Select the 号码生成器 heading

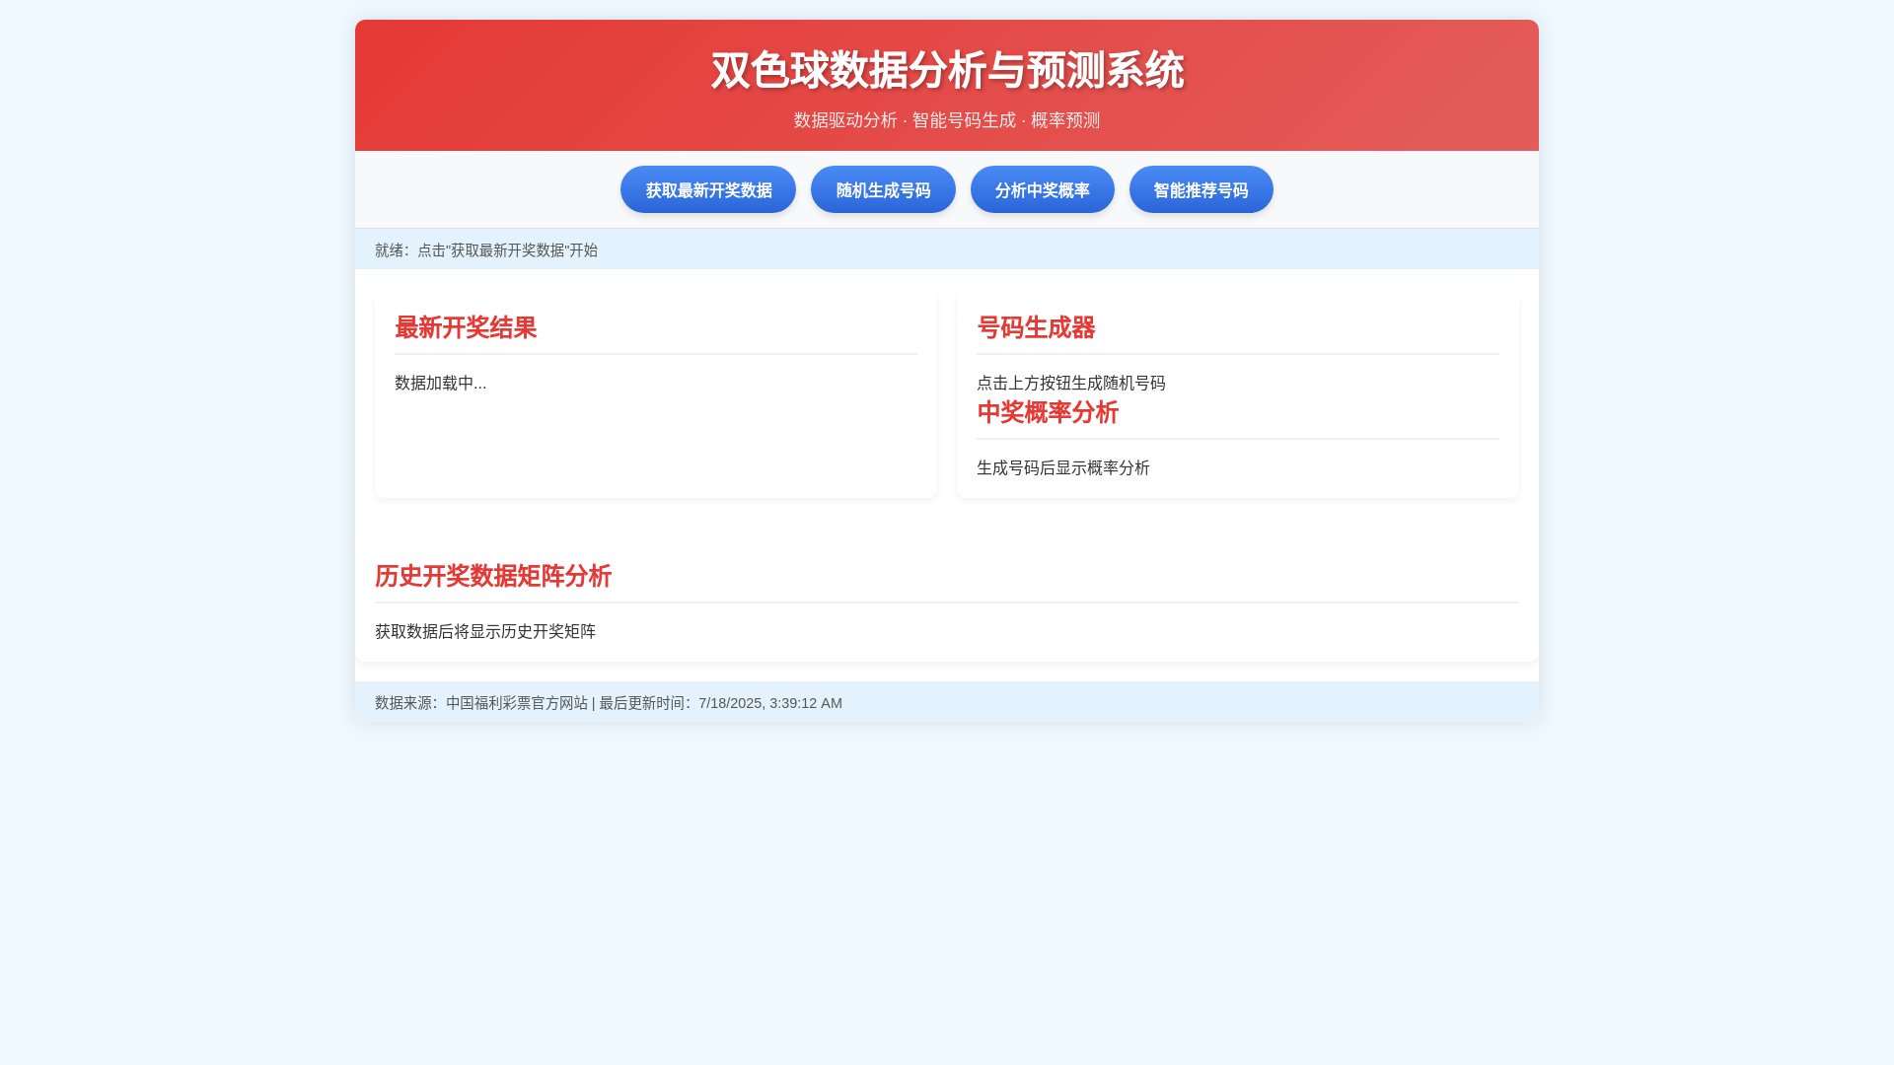coord(1036,327)
